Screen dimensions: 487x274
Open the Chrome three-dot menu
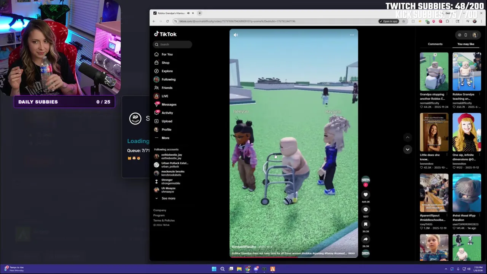click(481, 21)
